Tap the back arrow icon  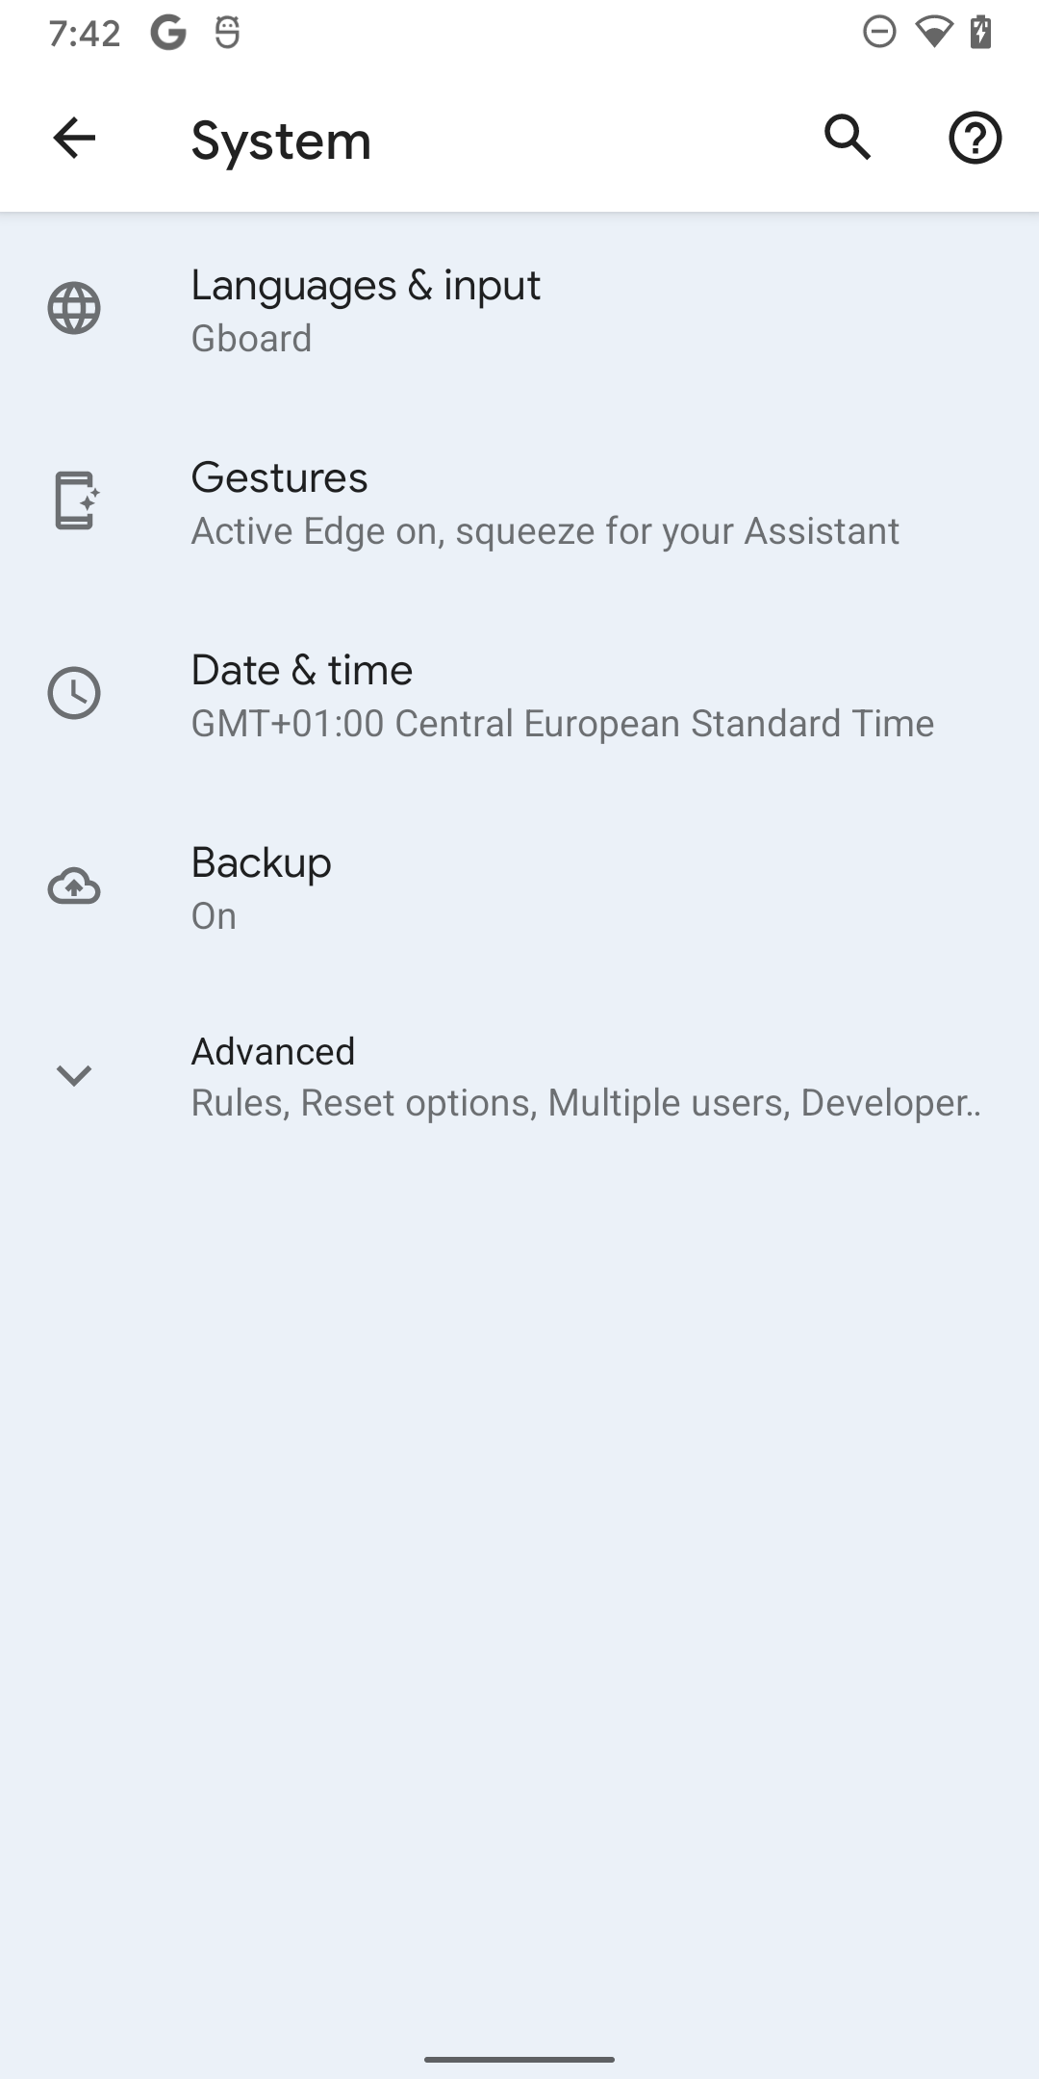pyautogui.click(x=74, y=138)
